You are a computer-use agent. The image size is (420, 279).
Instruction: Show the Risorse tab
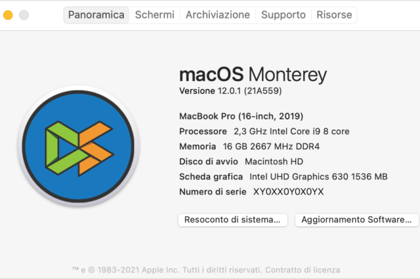point(334,14)
